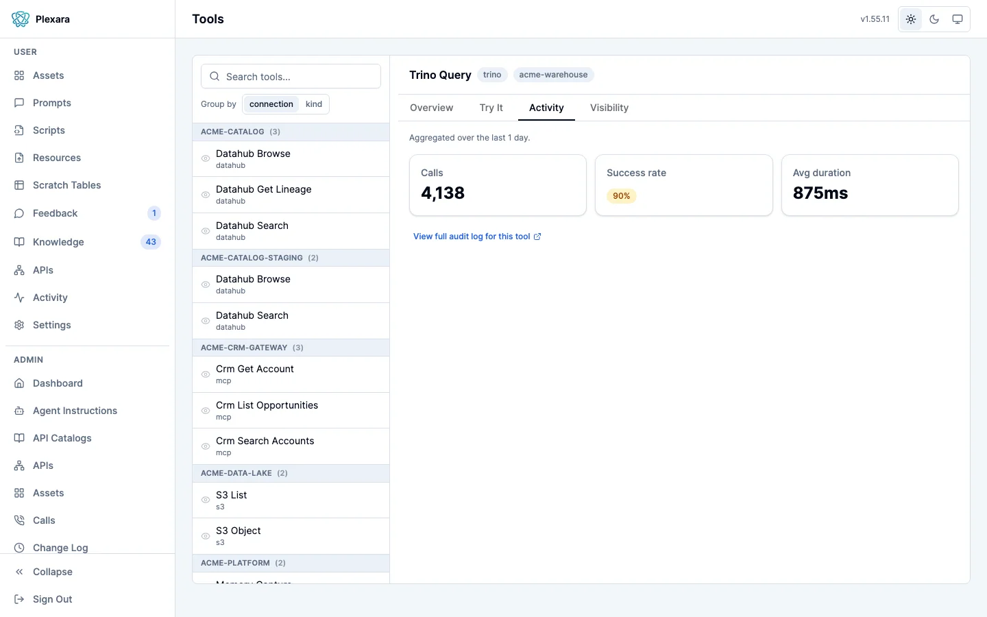Toggle the eye icon of Datahub Get Lineage
This screenshot has height=617, width=987.
click(x=206, y=195)
